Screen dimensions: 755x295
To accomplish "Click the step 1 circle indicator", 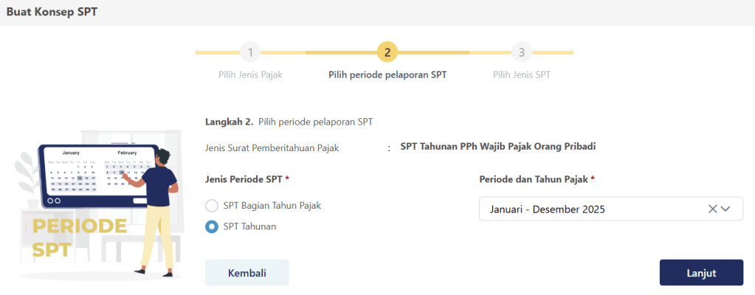I will [250, 52].
